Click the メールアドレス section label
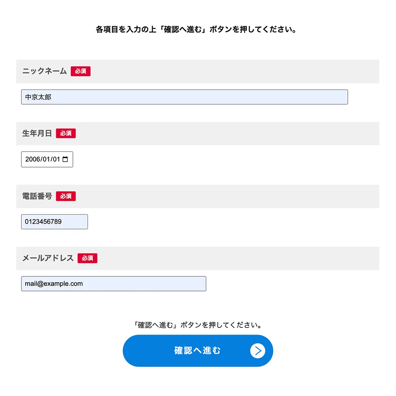Image resolution: width=396 pixels, height=396 pixels. (x=48, y=258)
